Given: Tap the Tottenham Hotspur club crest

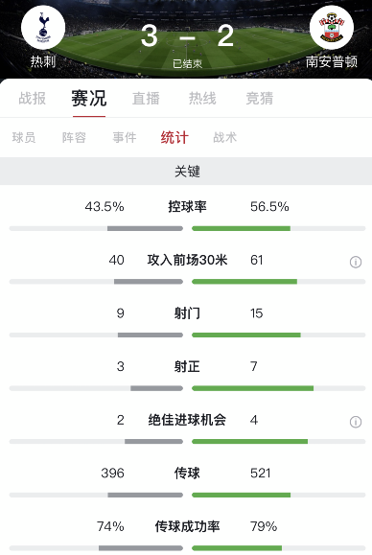Looking at the screenshot, I should [x=43, y=27].
